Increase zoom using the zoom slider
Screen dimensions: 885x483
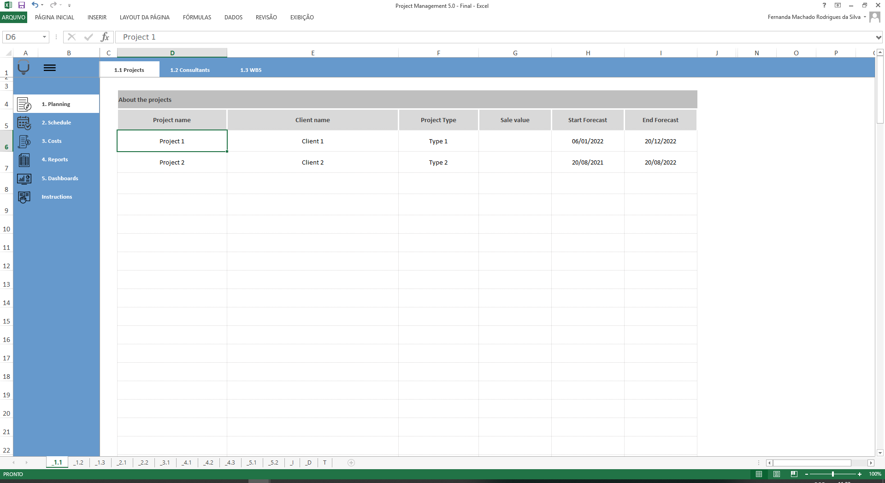(859, 474)
